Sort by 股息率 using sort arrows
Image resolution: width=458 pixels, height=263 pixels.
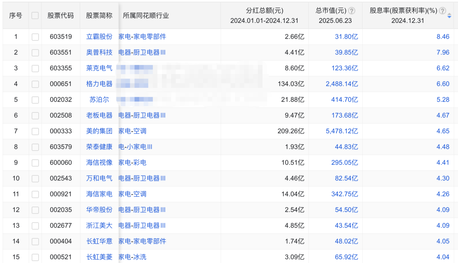point(449,16)
